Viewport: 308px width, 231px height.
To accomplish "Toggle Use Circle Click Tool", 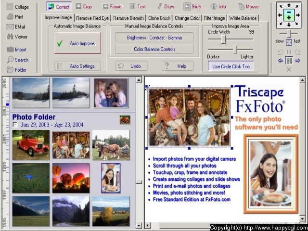I will click(x=231, y=66).
